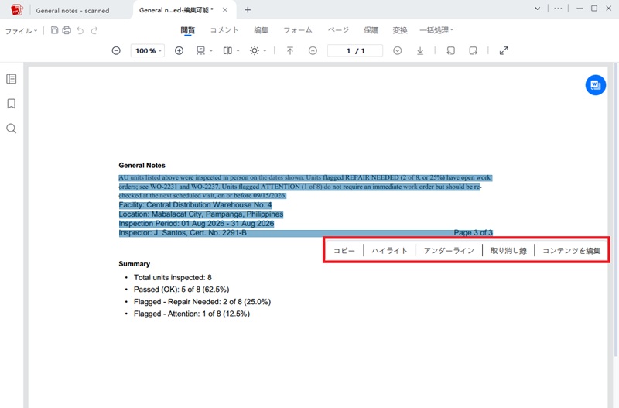
Task: Expand the brightness mode dropdown arrow
Action: click(265, 50)
